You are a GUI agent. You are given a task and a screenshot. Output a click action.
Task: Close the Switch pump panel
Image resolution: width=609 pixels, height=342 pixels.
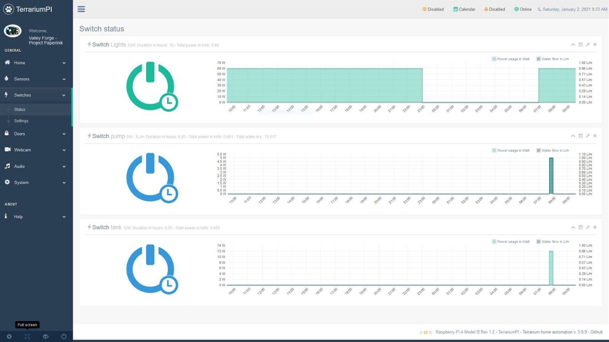point(595,136)
